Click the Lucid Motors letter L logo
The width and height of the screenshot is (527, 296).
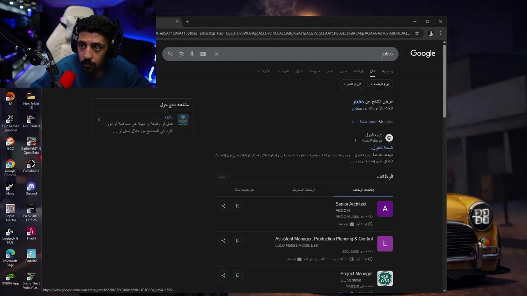tap(385, 243)
